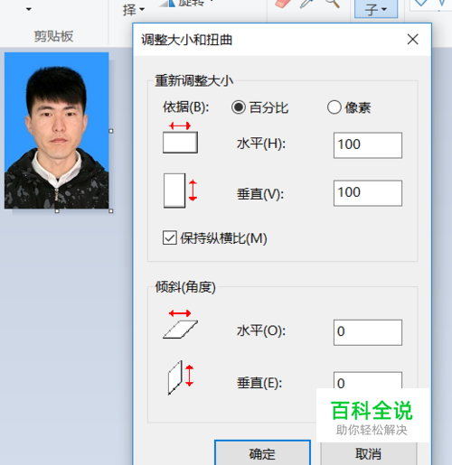The height and width of the screenshot is (465, 452).
Task: Click the rotate (旋转) icon in ribbon
Action: pyautogui.click(x=167, y=3)
